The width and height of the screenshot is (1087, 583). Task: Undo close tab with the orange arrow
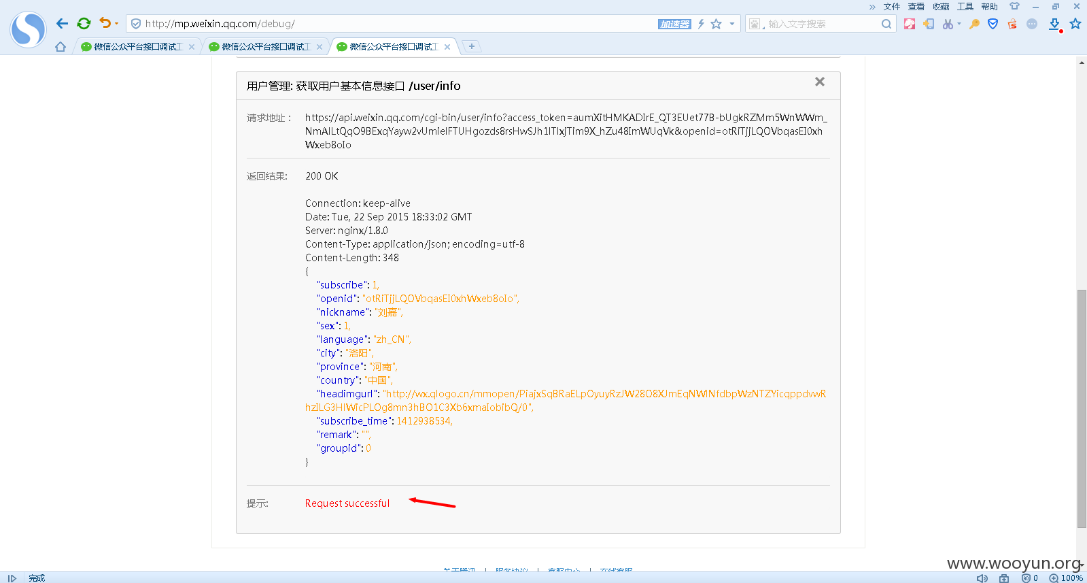pos(105,23)
